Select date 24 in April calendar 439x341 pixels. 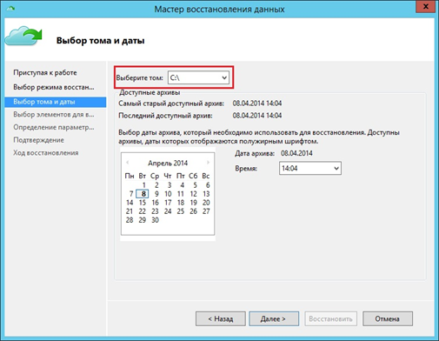pos(168,211)
